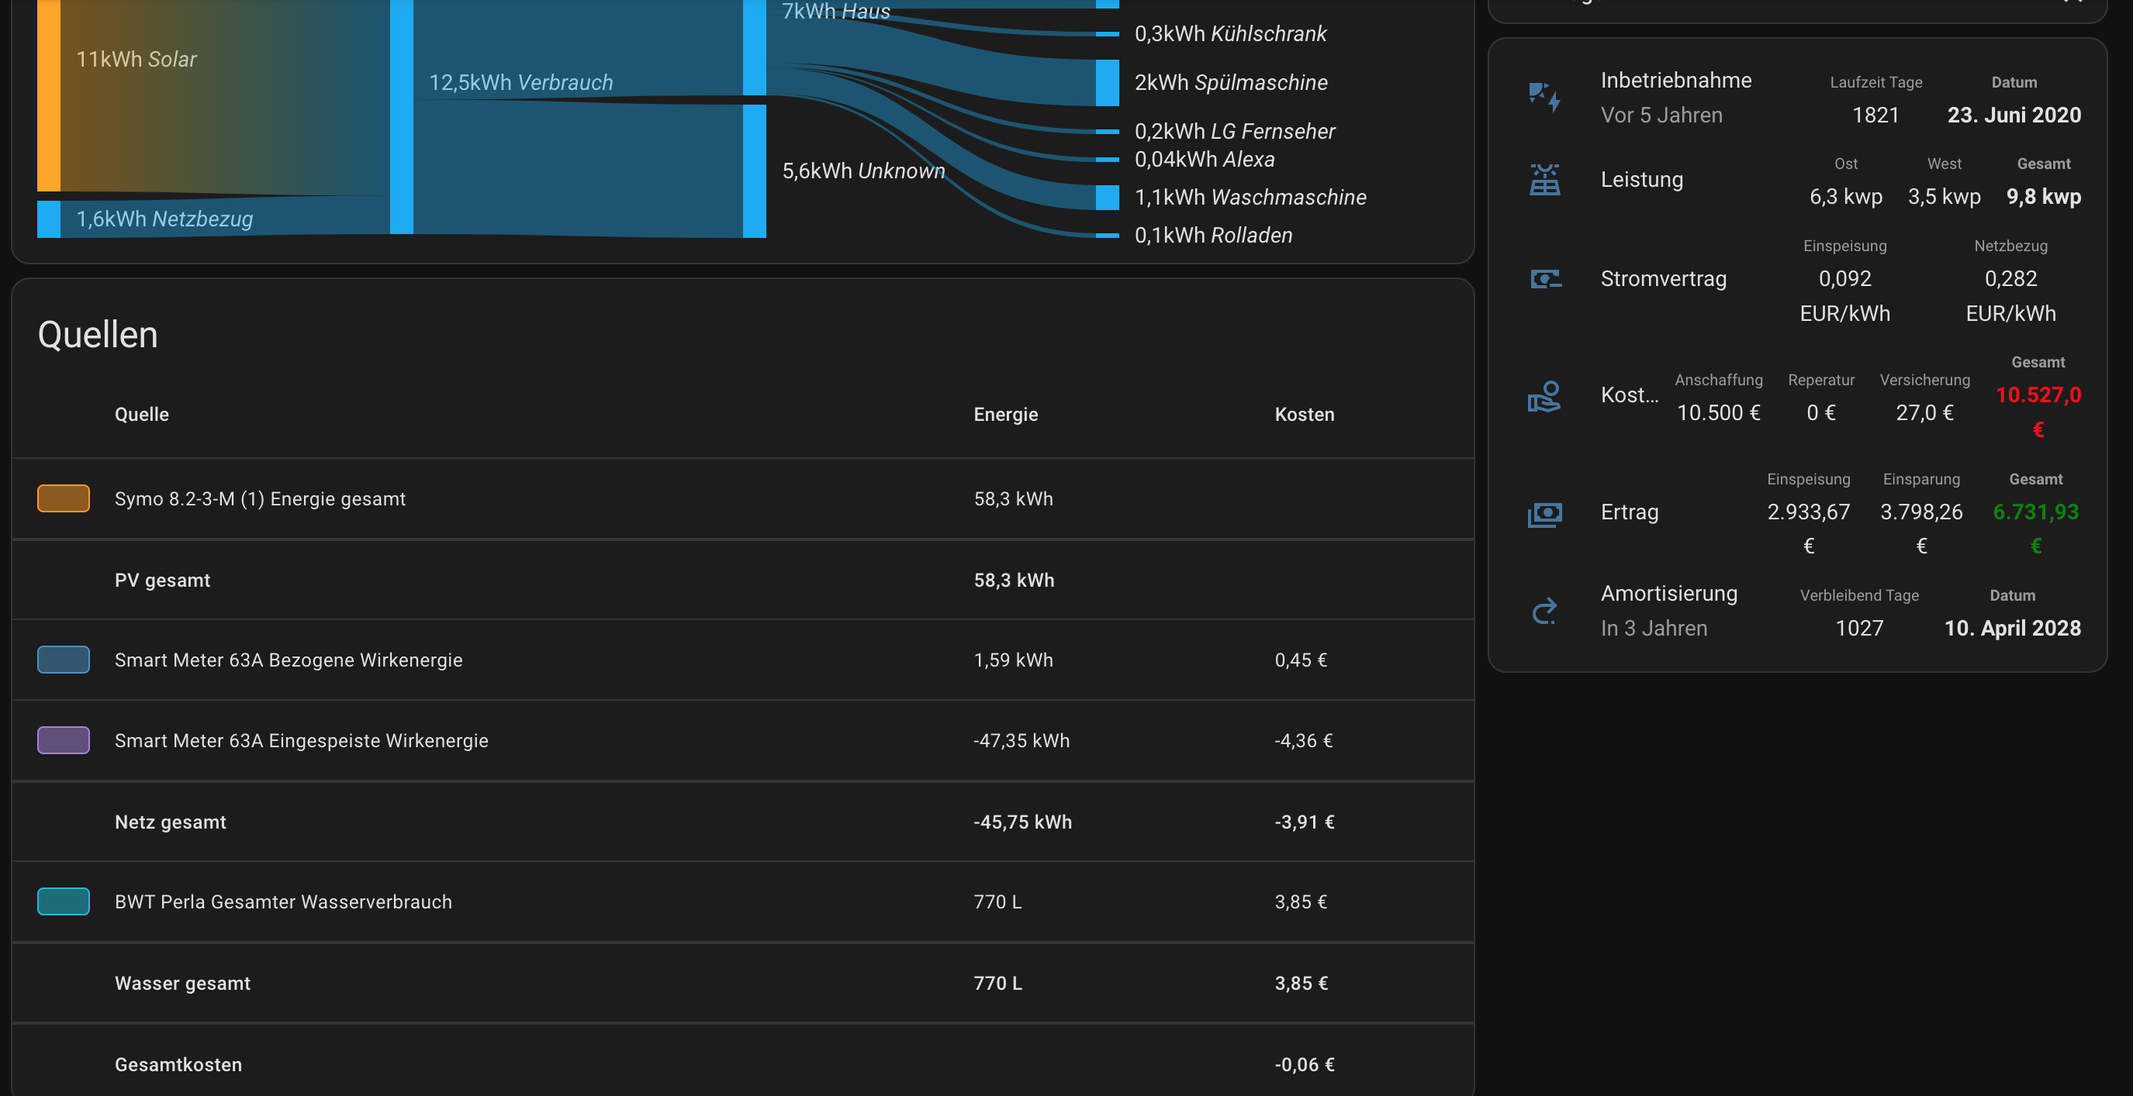
Task: Click the orange Symo 8.2-3-M color swatch
Action: [x=63, y=499]
